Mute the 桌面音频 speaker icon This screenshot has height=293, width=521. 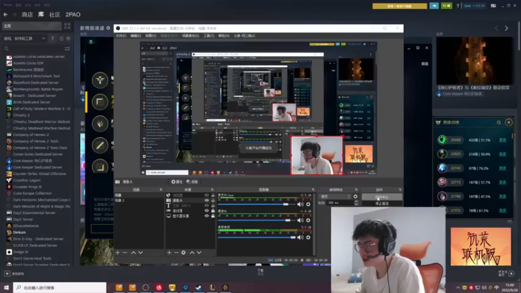coord(300,237)
